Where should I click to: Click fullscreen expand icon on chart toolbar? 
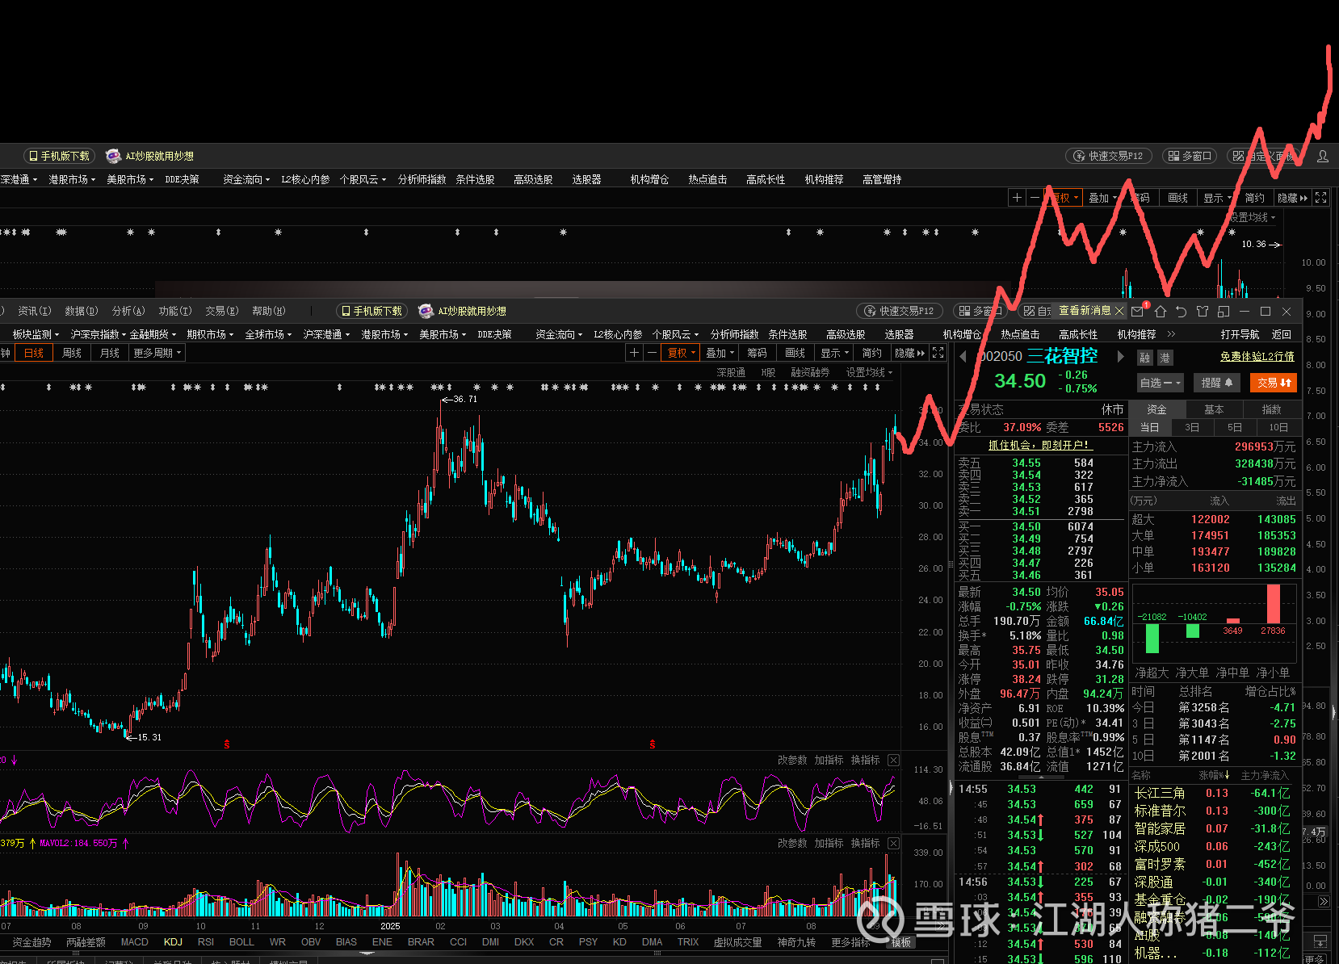point(938,353)
